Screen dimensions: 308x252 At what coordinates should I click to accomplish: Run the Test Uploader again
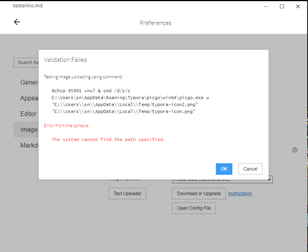pyautogui.click(x=127, y=194)
